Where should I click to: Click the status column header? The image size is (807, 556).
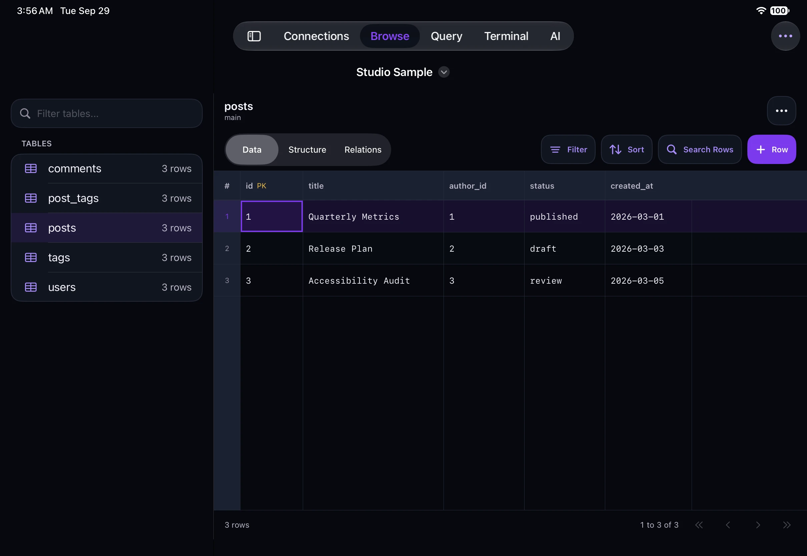[x=565, y=186]
